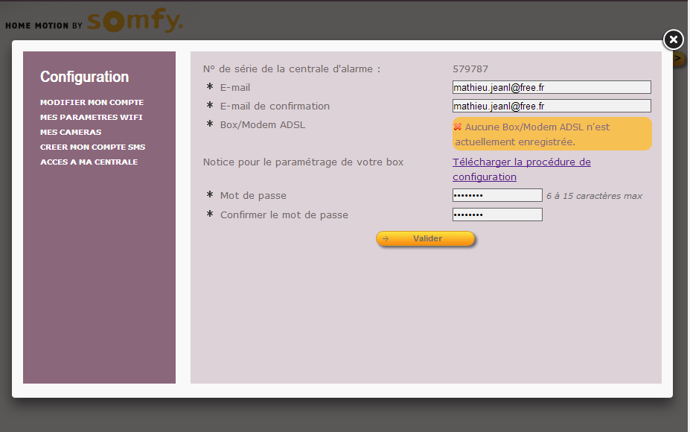The width and height of the screenshot is (690, 432).
Task: Click the 6 à 15 caractères hint
Action: (x=594, y=196)
